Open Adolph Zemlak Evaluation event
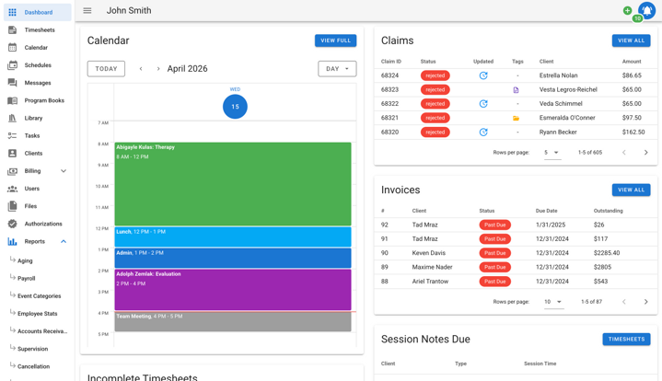 pos(233,290)
